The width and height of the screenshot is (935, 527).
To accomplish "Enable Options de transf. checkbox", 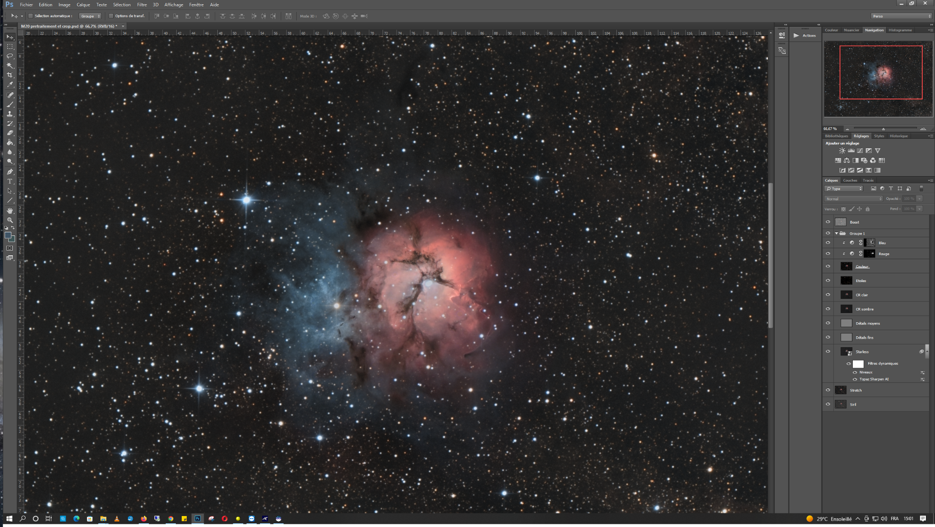I will click(x=111, y=16).
